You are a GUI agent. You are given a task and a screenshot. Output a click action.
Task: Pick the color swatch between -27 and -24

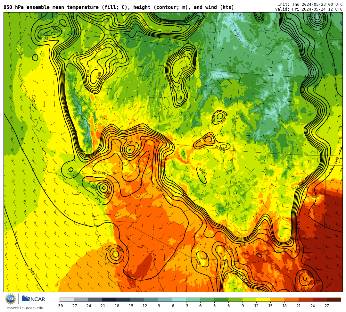coord(81,299)
